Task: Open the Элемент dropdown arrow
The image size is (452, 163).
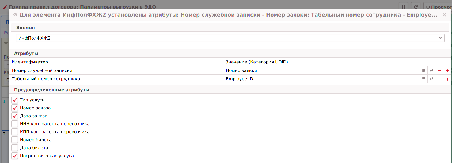Action: point(441,38)
